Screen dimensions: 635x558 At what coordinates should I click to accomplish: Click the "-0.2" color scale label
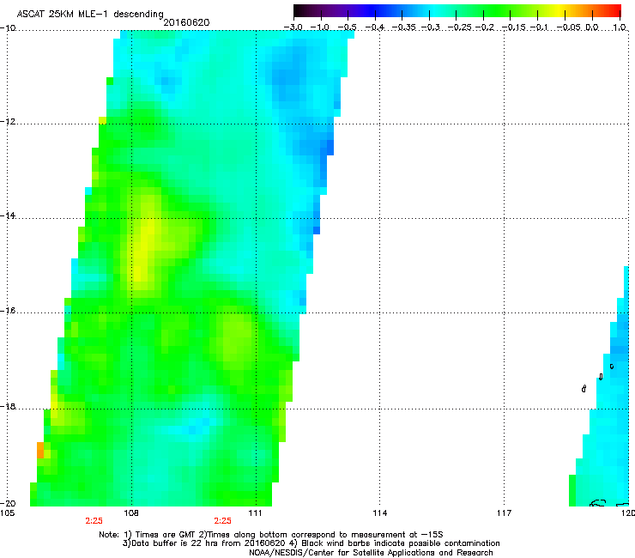485,27
